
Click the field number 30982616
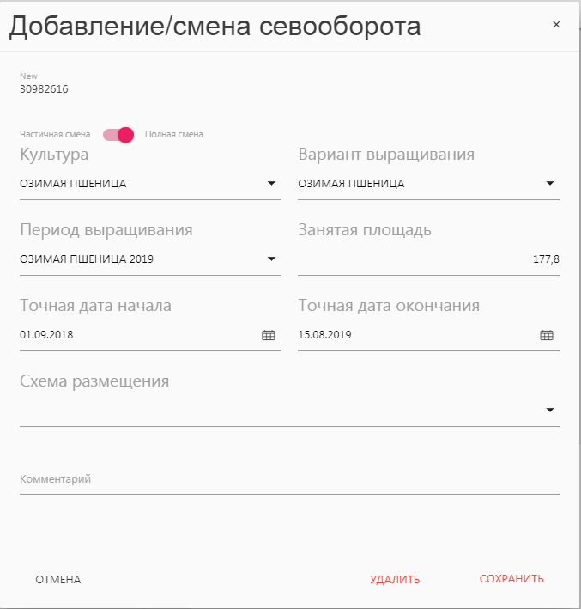point(45,88)
